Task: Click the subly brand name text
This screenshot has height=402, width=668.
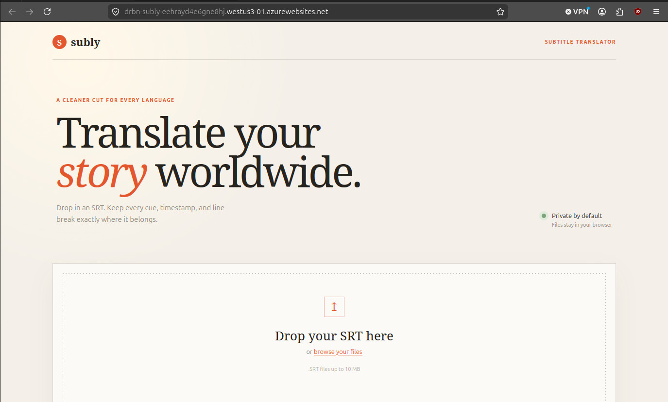Action: [86, 42]
